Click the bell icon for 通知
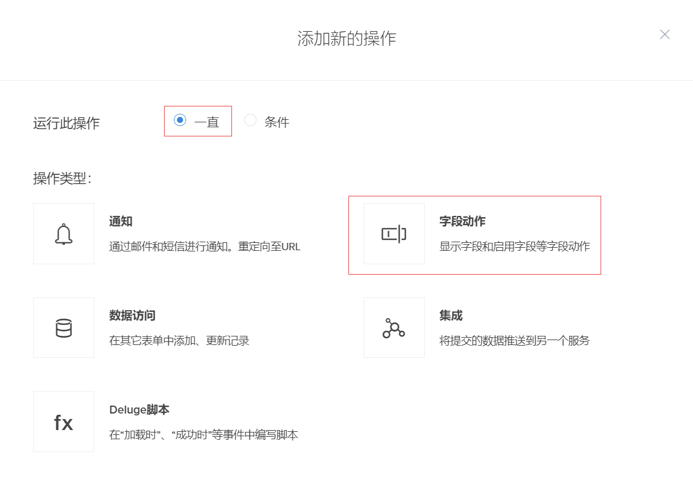The image size is (693, 479). (x=64, y=234)
